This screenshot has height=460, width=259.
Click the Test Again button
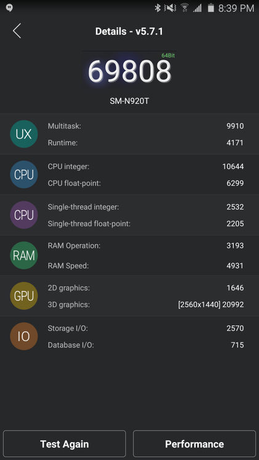65,443
